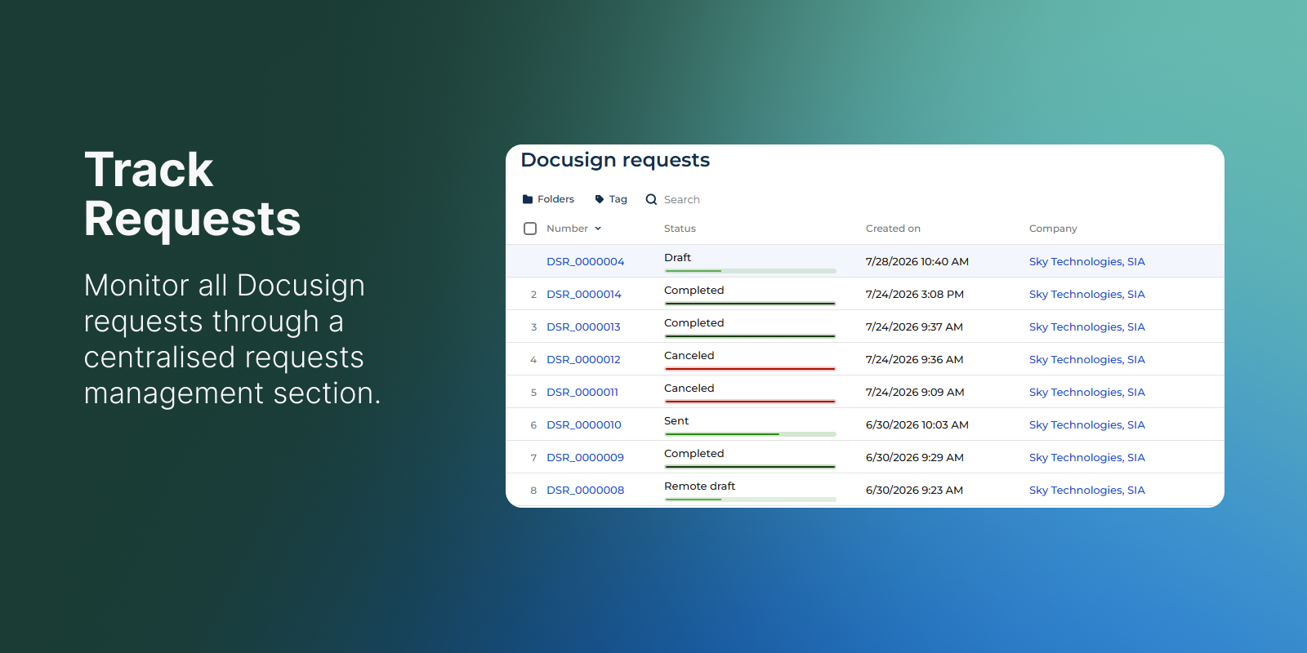Open company link in DSR_0000011 row

click(x=1087, y=393)
